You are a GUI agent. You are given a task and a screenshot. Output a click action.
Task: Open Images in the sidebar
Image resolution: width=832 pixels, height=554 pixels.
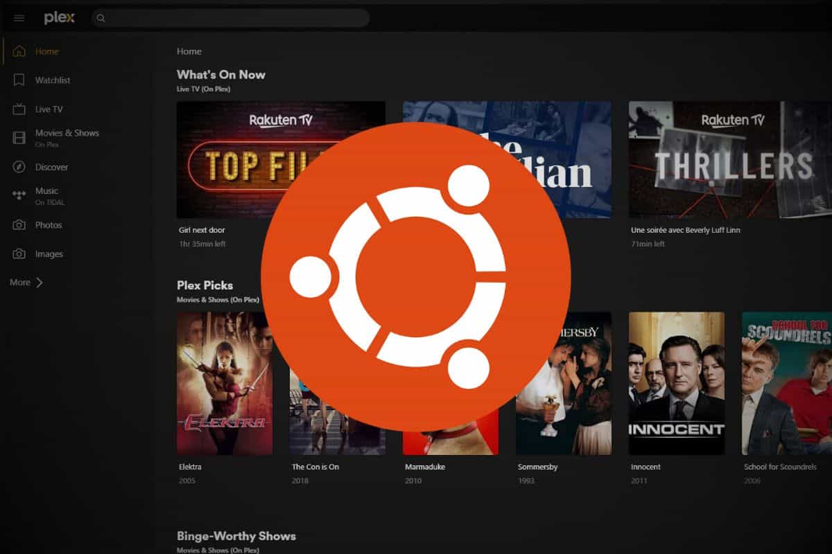pyautogui.click(x=49, y=254)
